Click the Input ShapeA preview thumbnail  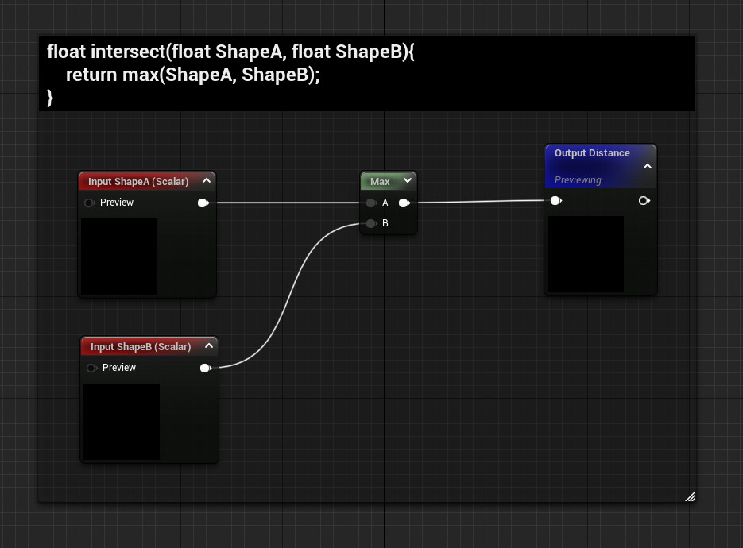(119, 257)
